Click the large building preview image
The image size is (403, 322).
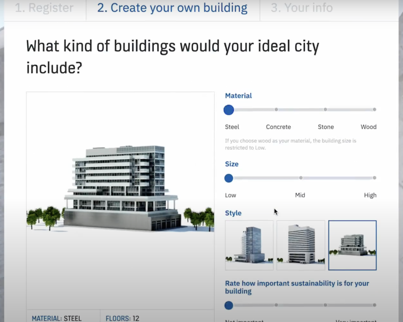click(120, 185)
